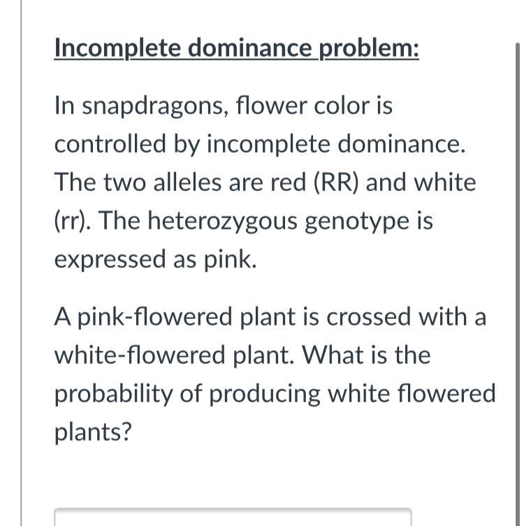Click the phrase 'expressed as pink.'
Screen dimensions: 524x526
[x=155, y=260]
